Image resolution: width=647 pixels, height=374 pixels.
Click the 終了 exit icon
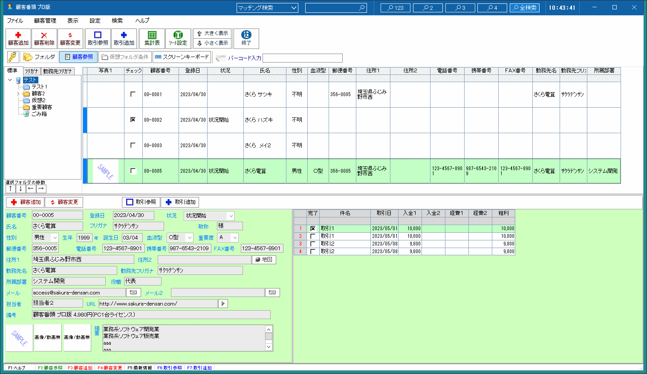pyautogui.click(x=246, y=39)
